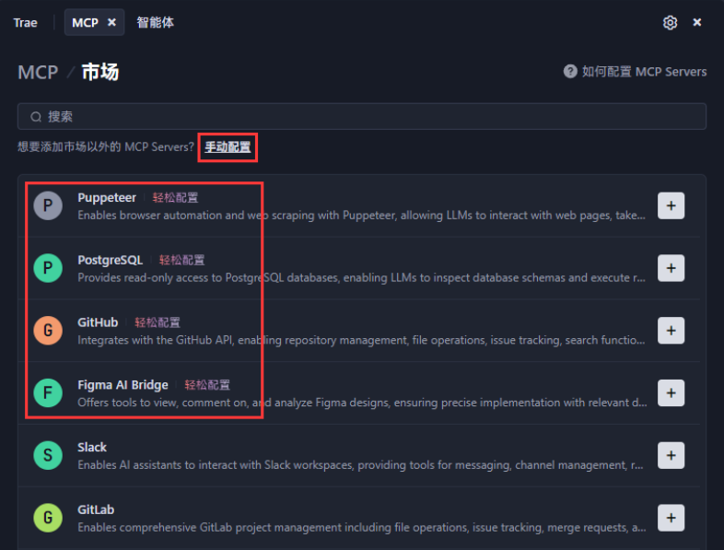Switch to the 智能体 tab
This screenshot has height=550, width=724.
coord(155,22)
